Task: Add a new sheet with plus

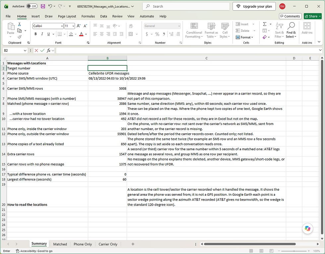Action: tap(133, 244)
